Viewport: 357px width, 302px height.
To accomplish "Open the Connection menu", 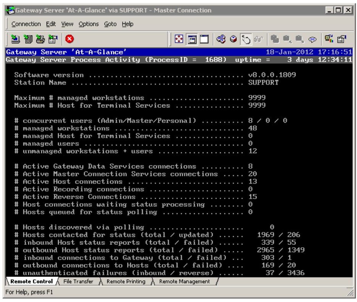I will [26, 24].
